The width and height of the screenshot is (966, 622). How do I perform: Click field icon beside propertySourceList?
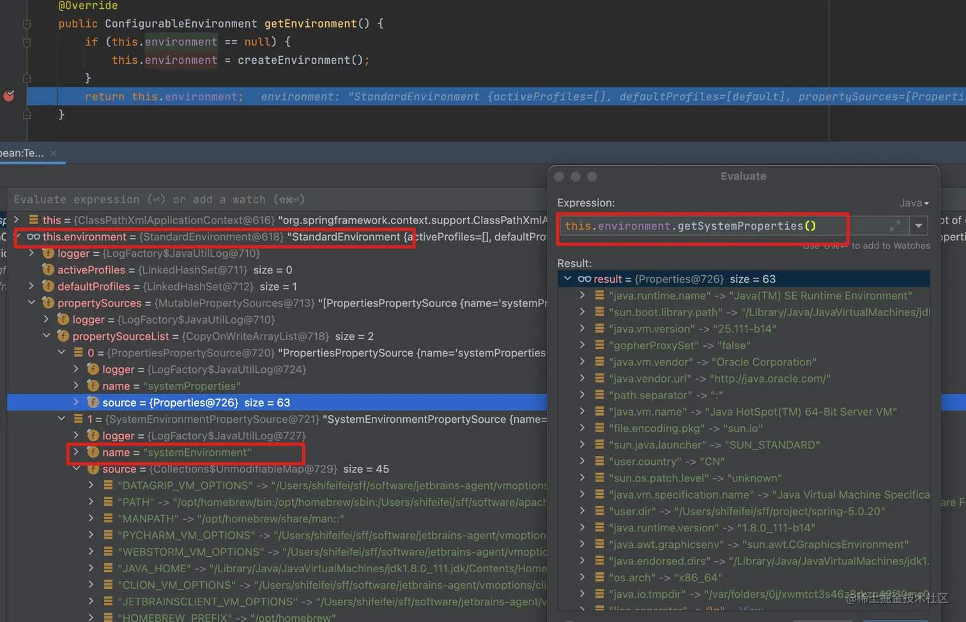click(63, 336)
